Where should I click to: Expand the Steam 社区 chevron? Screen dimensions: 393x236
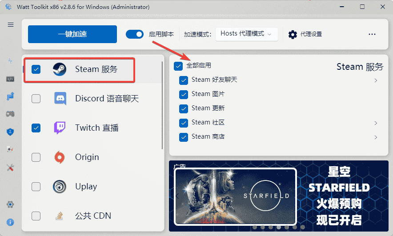pos(376,123)
